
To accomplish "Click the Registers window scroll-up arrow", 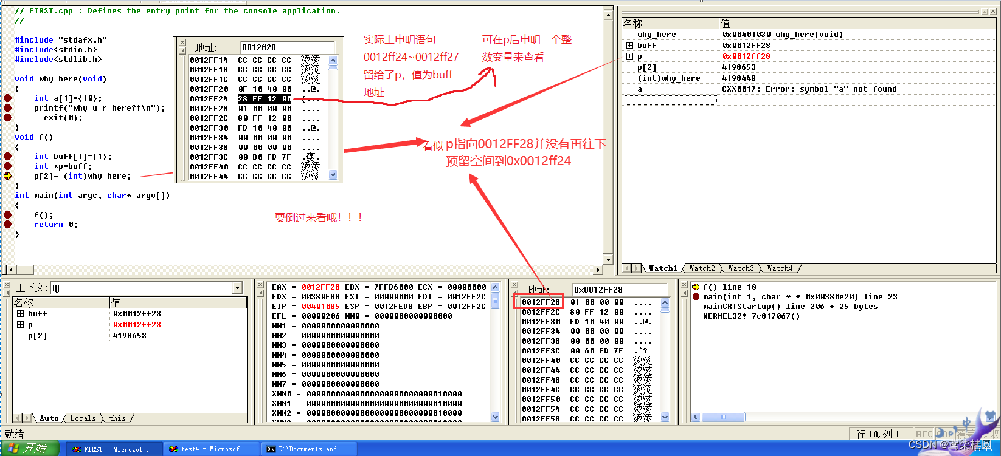I will 495,288.
